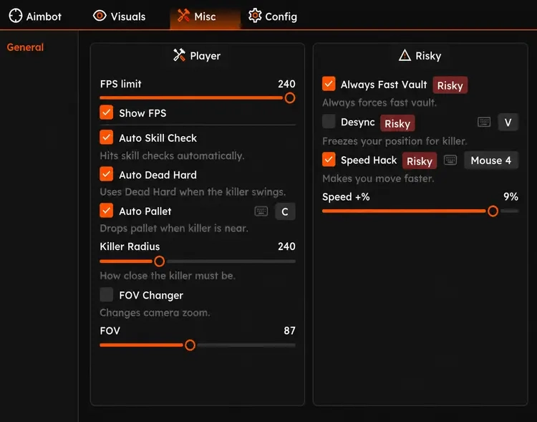Click the keyboard icon beside Desync
The width and height of the screenshot is (537, 422).
pyautogui.click(x=484, y=122)
